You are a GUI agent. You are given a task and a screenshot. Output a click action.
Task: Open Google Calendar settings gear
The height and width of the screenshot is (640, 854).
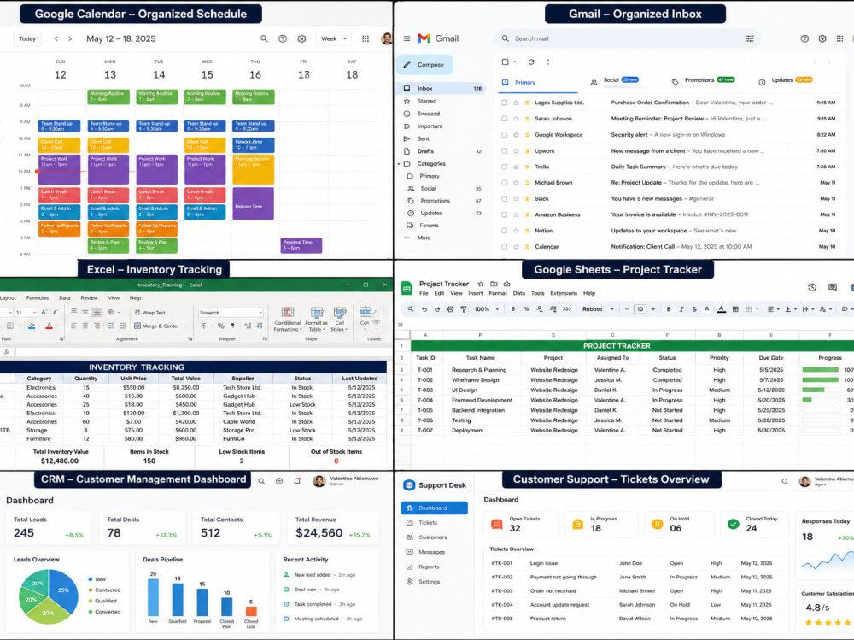click(301, 38)
